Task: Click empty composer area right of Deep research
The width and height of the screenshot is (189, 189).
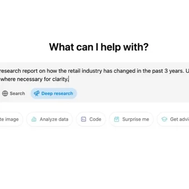Action: (132, 94)
